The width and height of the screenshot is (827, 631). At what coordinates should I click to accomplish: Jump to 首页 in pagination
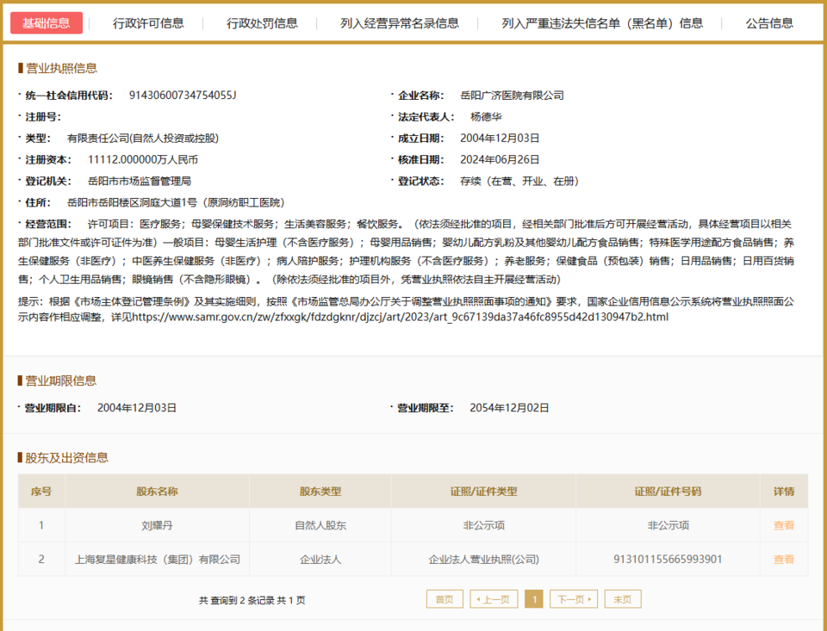click(444, 599)
